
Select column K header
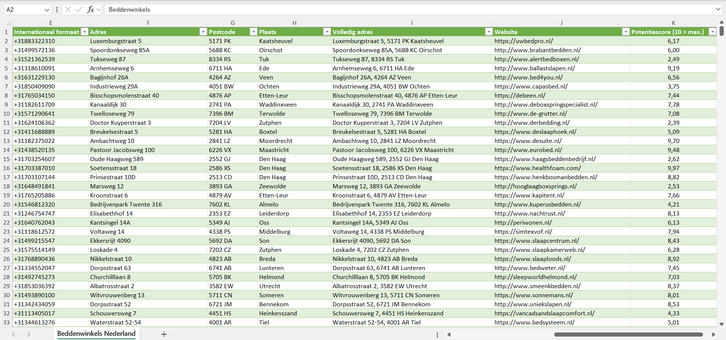673,23
